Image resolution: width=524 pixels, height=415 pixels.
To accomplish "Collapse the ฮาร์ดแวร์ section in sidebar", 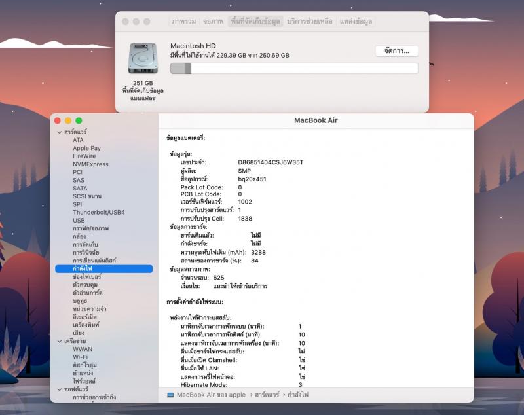I will (x=58, y=132).
